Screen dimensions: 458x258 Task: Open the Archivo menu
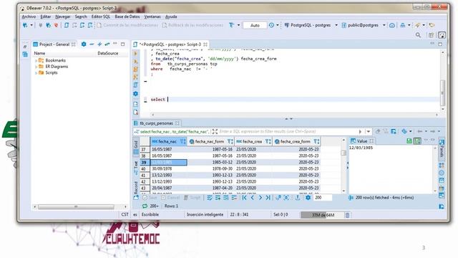29,16
